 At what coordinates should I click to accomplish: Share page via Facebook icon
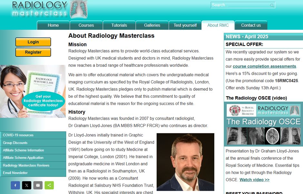pyautogui.click(x=15, y=185)
